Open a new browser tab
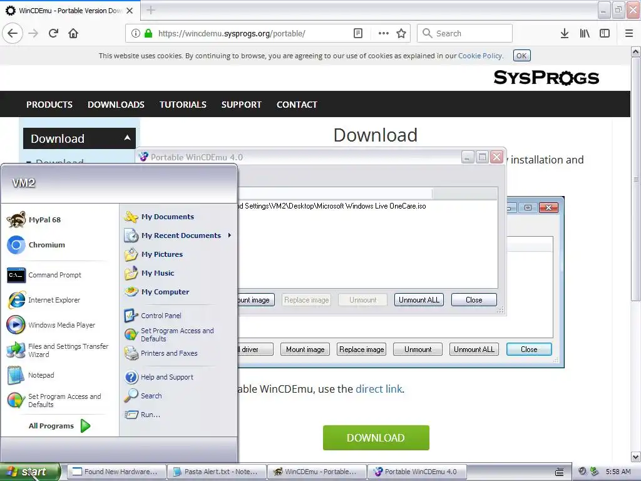 151,10
